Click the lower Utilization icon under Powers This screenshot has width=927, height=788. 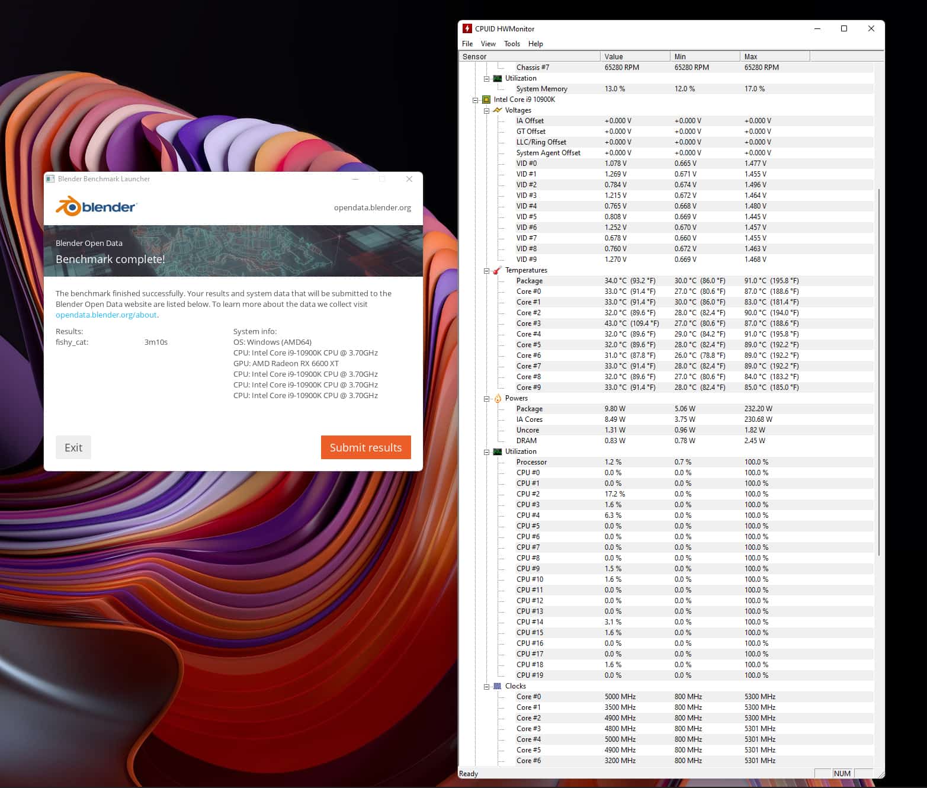pyautogui.click(x=498, y=451)
